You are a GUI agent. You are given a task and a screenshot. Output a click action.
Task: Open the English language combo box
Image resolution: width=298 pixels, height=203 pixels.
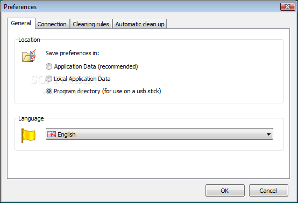pos(159,134)
